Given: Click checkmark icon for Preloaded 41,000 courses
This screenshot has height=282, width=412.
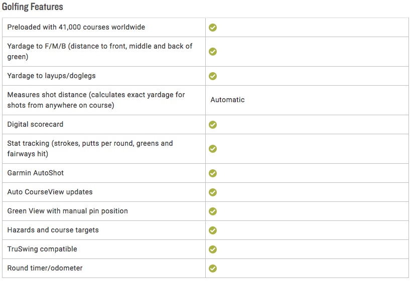Looking at the screenshot, I should (213, 27).
